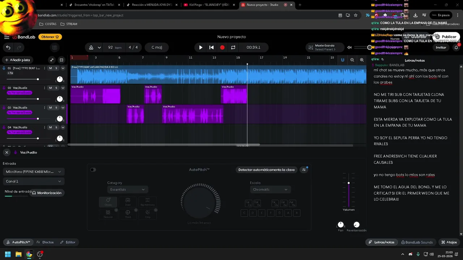
Task: Open the notifications bell icon
Action: point(456,47)
